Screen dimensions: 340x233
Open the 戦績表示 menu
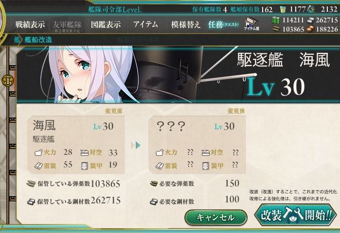pyautogui.click(x=30, y=24)
